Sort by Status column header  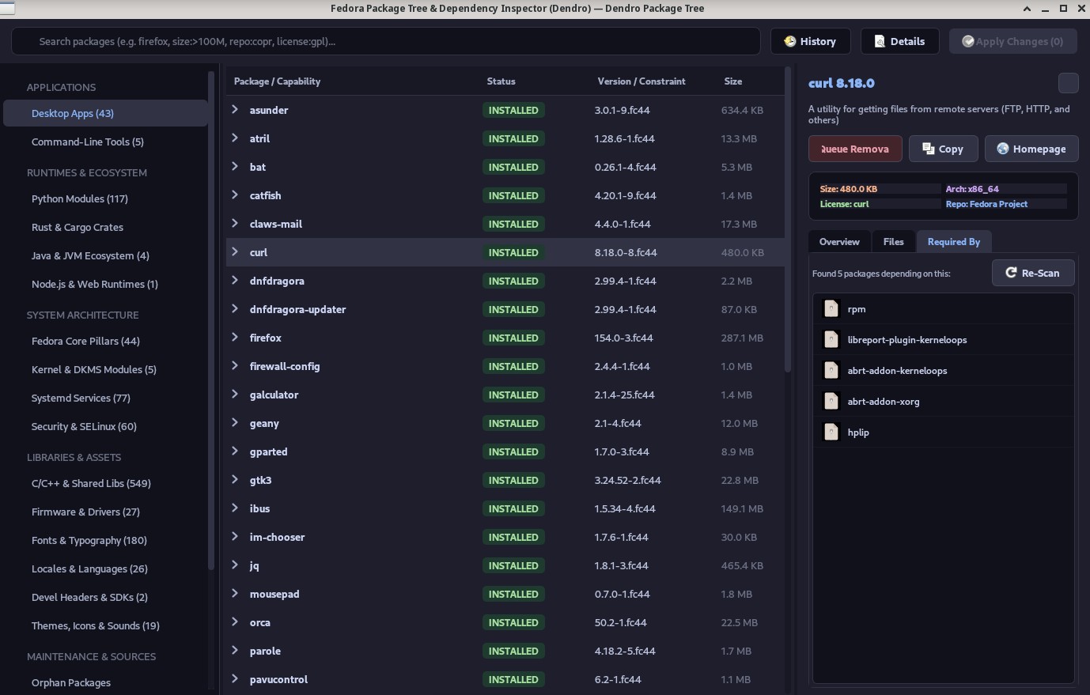click(501, 81)
